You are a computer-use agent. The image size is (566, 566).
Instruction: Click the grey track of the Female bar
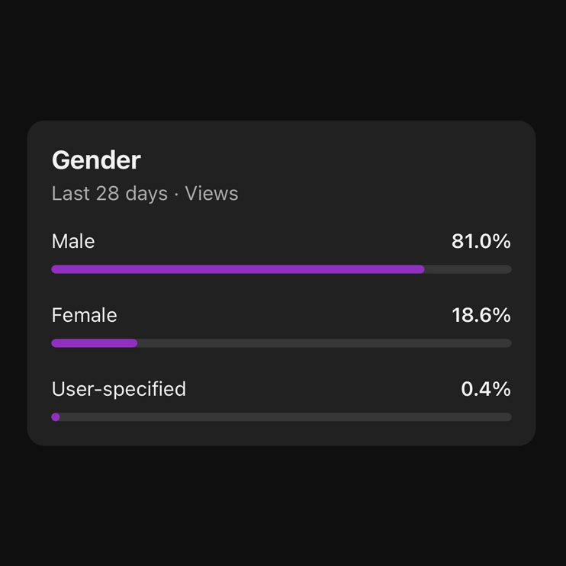tap(324, 343)
